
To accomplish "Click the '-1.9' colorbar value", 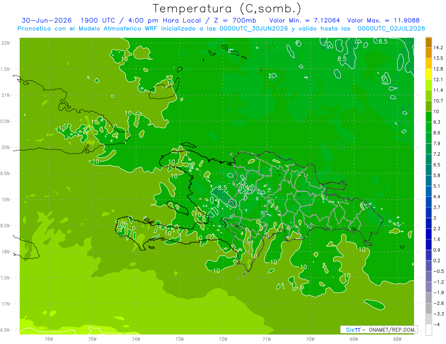I will point(439,293).
